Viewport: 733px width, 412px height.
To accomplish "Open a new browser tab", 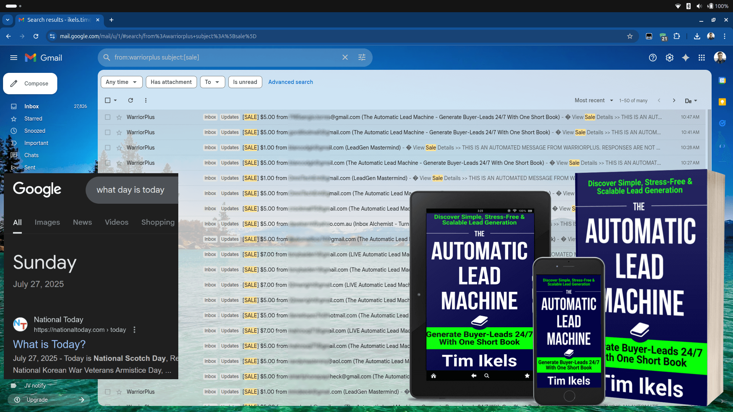I will (x=111, y=20).
